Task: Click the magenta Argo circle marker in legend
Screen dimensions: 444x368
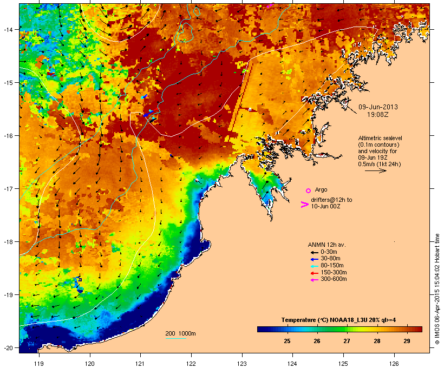Action: tap(309, 190)
